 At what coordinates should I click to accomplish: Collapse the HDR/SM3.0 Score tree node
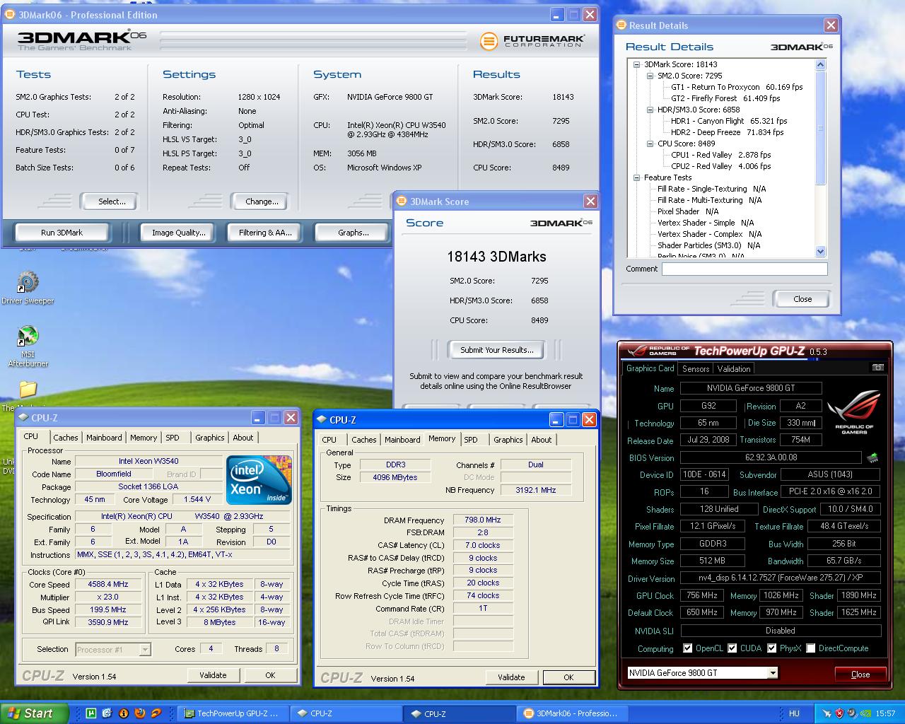pyautogui.click(x=650, y=110)
